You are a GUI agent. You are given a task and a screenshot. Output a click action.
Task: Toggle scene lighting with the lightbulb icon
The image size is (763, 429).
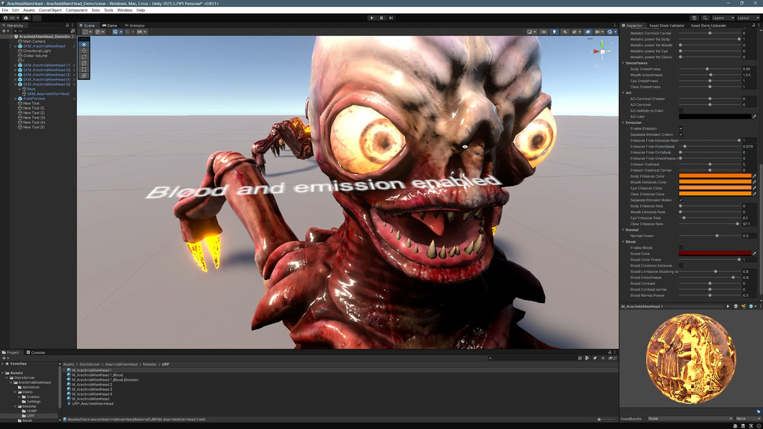coord(554,32)
